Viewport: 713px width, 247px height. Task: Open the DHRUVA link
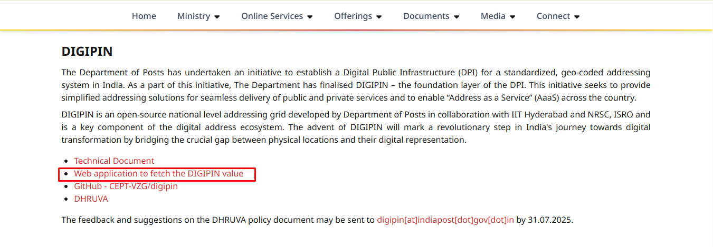[x=91, y=199]
